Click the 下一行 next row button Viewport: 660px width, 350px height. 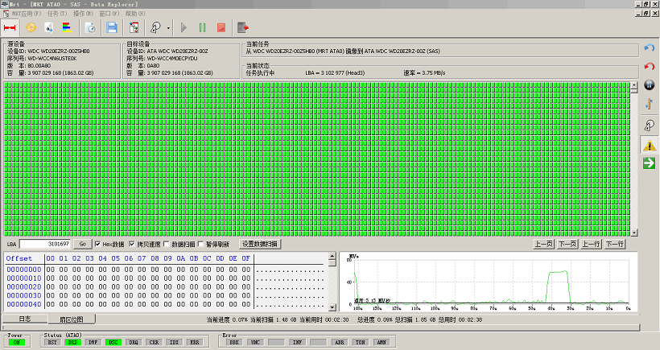[x=615, y=244]
